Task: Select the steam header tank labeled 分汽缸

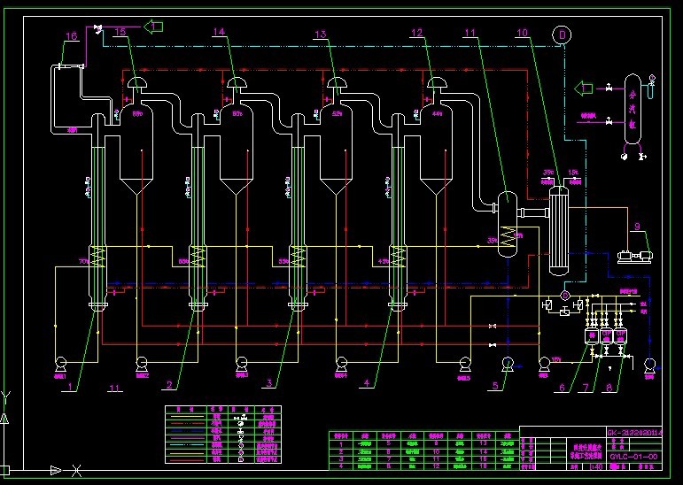Action: tap(633, 109)
